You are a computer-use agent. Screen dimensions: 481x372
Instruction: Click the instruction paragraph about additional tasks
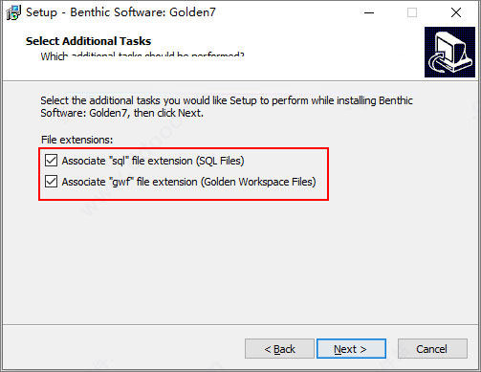[227, 106]
